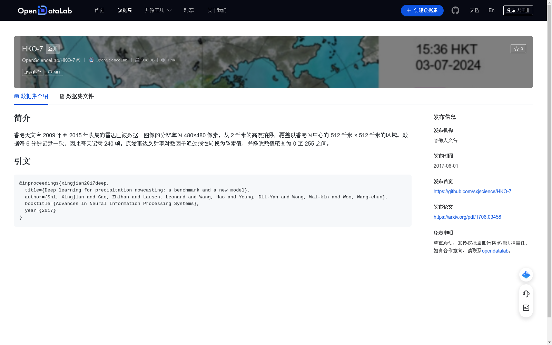552x345 pixels.
Task: Open 数据集 navigation item
Action: pyautogui.click(x=125, y=10)
